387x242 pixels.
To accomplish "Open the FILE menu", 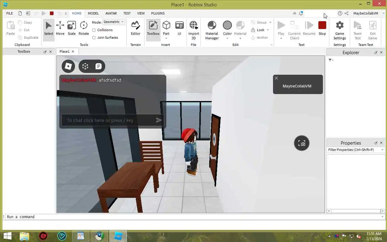I will pyautogui.click(x=10, y=13).
